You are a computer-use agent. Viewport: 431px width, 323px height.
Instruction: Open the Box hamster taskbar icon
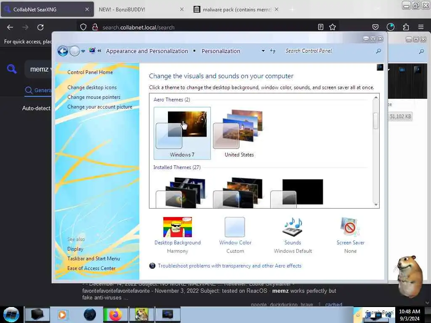(x=141, y=315)
